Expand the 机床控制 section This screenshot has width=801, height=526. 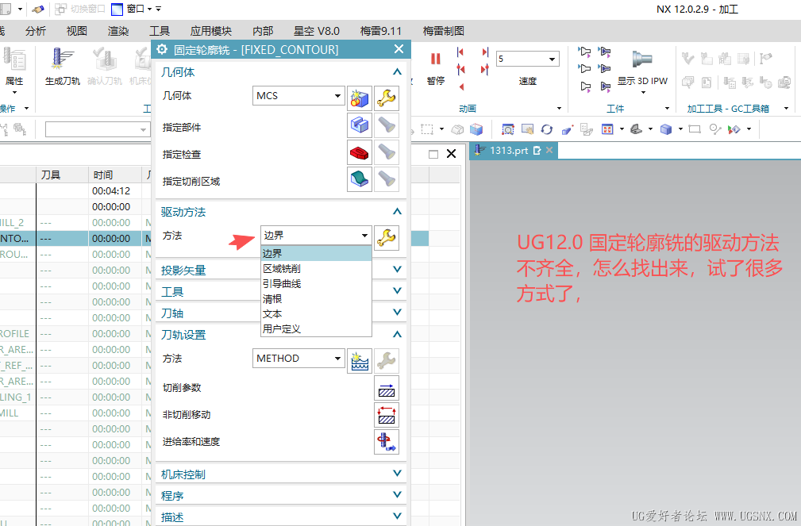(397, 474)
